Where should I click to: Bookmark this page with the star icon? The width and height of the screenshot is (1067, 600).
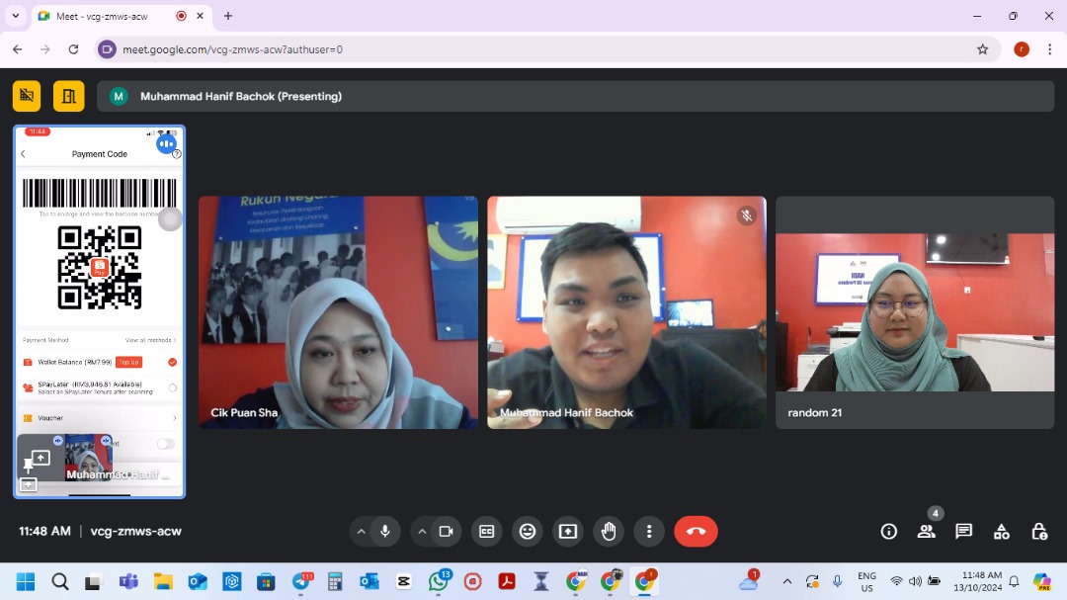point(982,49)
